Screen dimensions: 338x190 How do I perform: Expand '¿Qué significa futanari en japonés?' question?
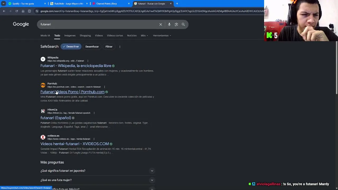pyautogui.click(x=98, y=171)
